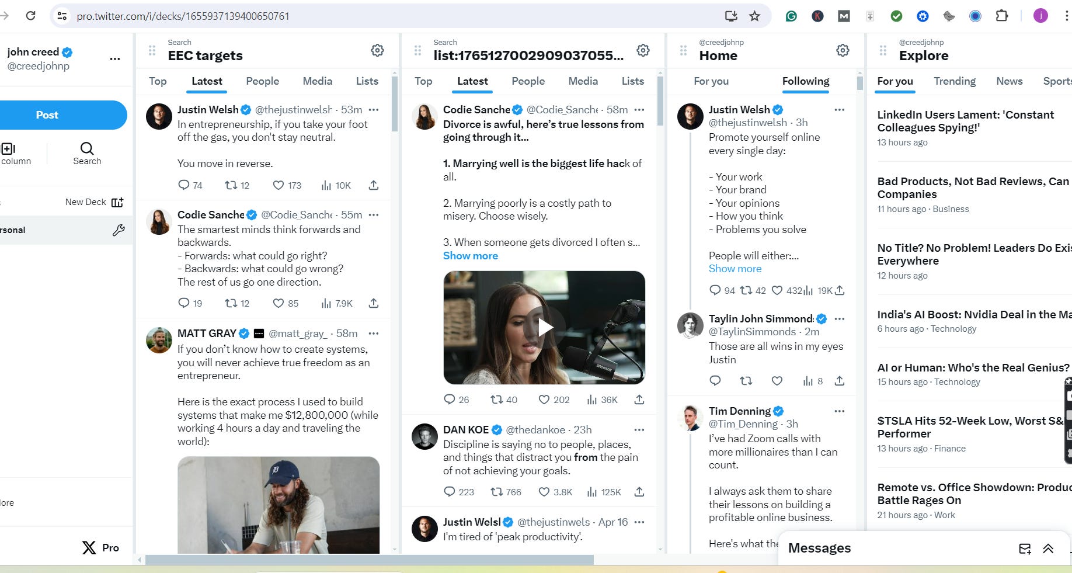
Task: Click the blue Post button
Action: [47, 115]
